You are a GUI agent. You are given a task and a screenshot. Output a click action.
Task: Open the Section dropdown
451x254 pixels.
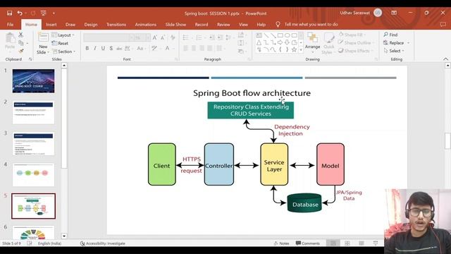(63, 52)
